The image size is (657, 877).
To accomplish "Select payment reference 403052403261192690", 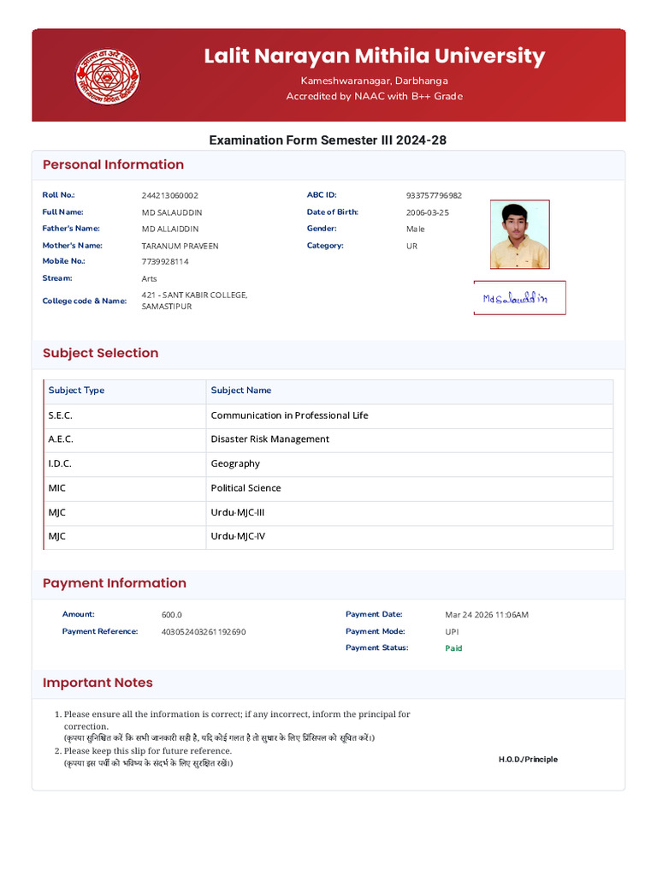I will click(x=204, y=632).
